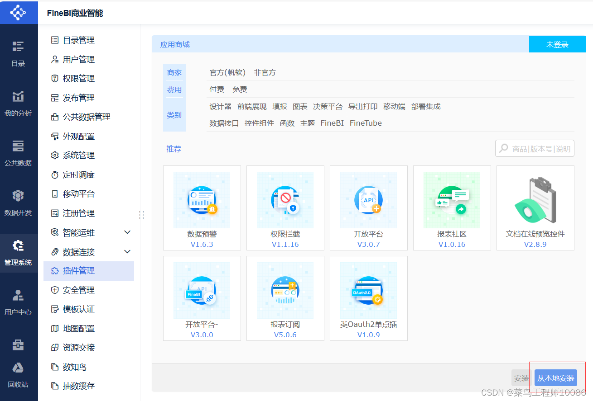Click the 模板认证 icon
The width and height of the screenshot is (593, 401).
[55, 309]
